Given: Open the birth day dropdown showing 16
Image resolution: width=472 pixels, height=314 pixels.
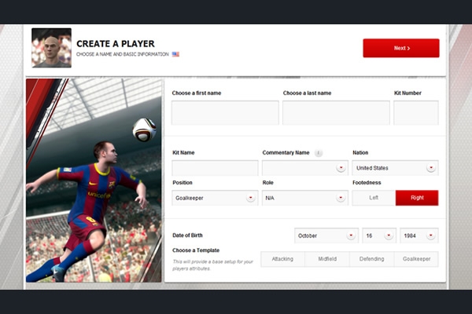Looking at the screenshot, I should click(x=379, y=235).
